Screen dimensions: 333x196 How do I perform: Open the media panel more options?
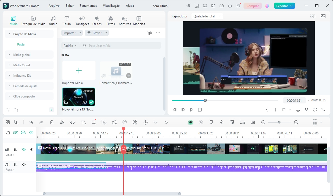click(158, 33)
